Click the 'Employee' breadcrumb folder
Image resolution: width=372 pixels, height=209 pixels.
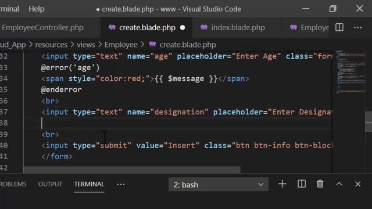pos(121,45)
